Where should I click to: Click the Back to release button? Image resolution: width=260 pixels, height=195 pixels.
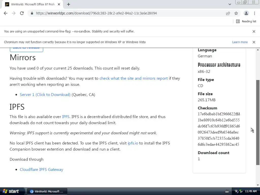(26, 50)
